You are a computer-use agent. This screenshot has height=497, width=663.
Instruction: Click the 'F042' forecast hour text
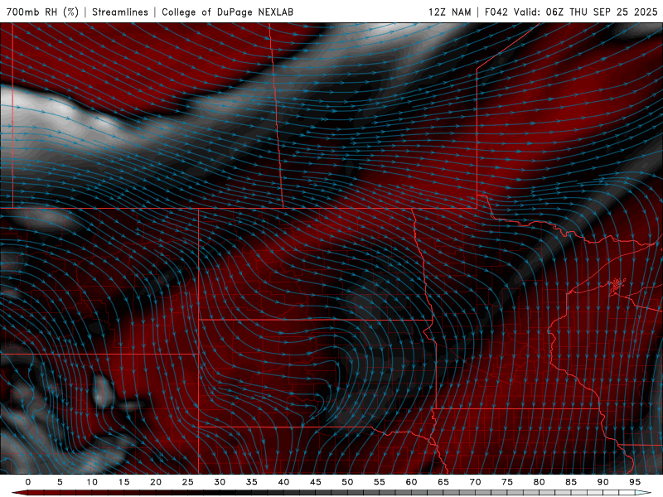pos(496,12)
